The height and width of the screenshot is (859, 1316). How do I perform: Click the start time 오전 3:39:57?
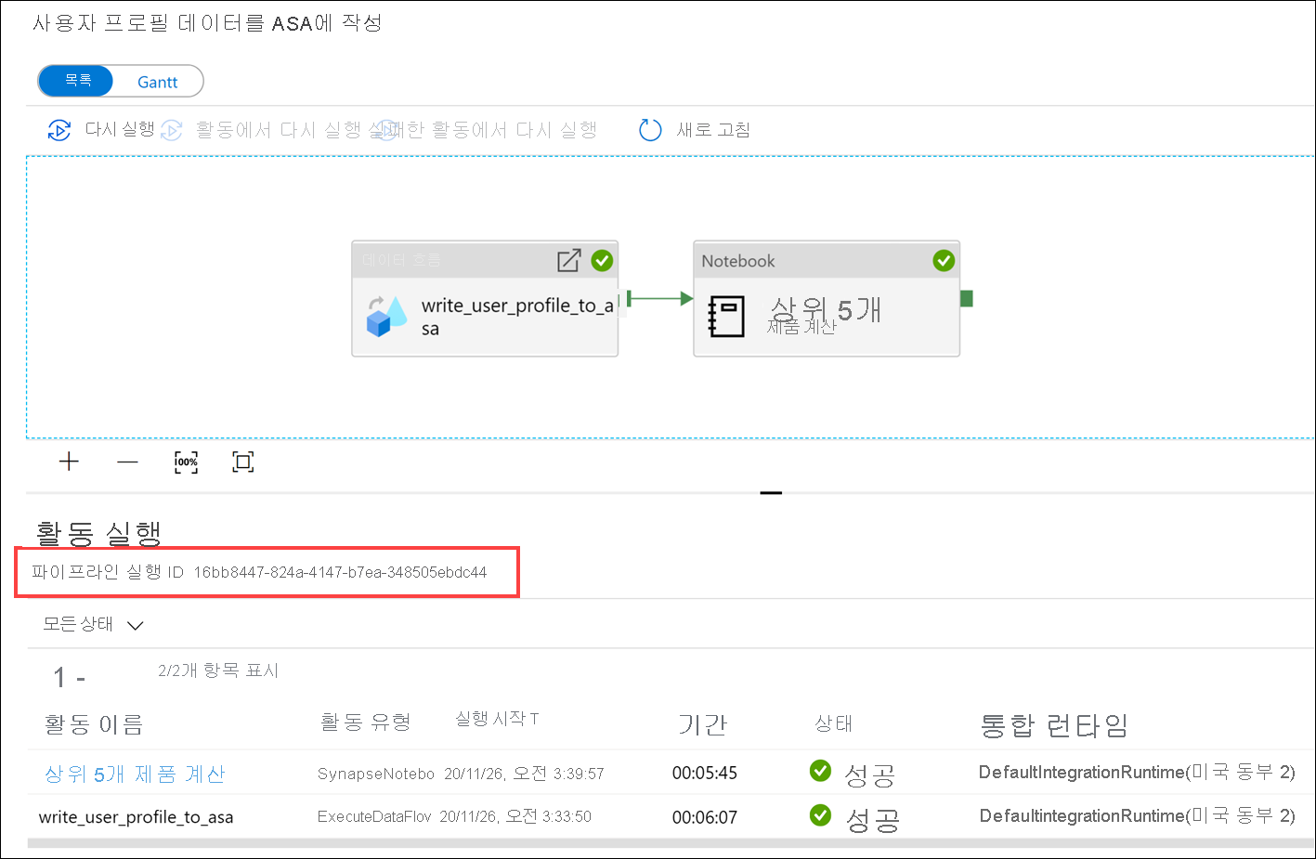point(524,774)
